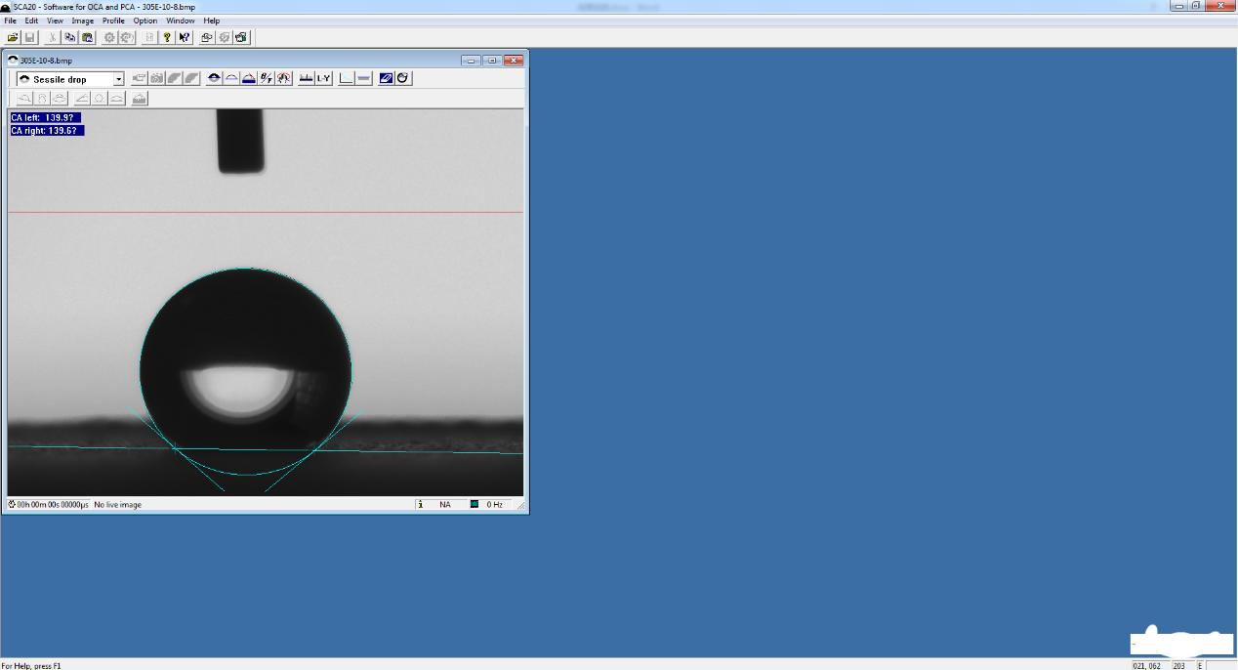Click the context help arrow icon
The image size is (1238, 670).
(x=185, y=37)
